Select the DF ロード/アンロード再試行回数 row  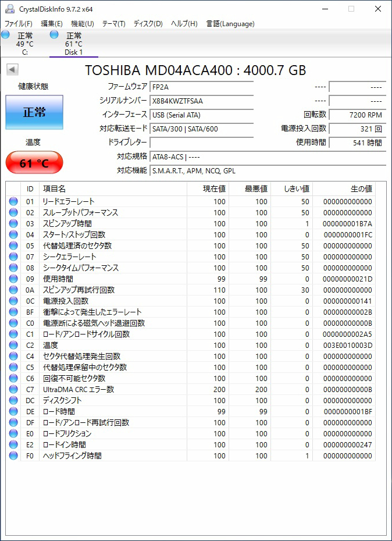pyautogui.click(x=191, y=422)
